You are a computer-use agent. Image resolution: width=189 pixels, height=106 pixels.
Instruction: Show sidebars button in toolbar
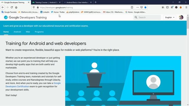tap(167, 7)
